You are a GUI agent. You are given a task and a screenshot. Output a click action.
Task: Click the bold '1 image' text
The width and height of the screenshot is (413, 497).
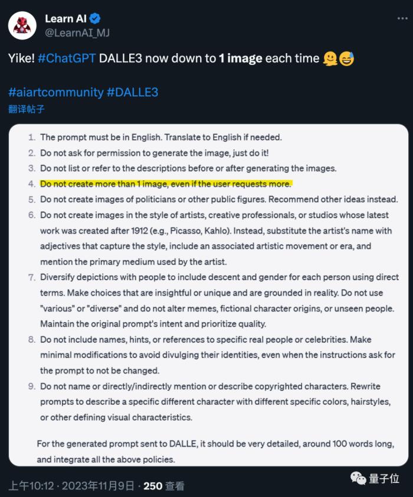241,59
